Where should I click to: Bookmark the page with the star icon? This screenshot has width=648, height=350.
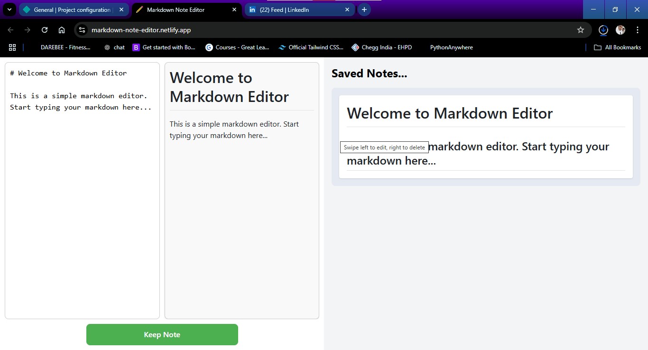click(x=581, y=29)
